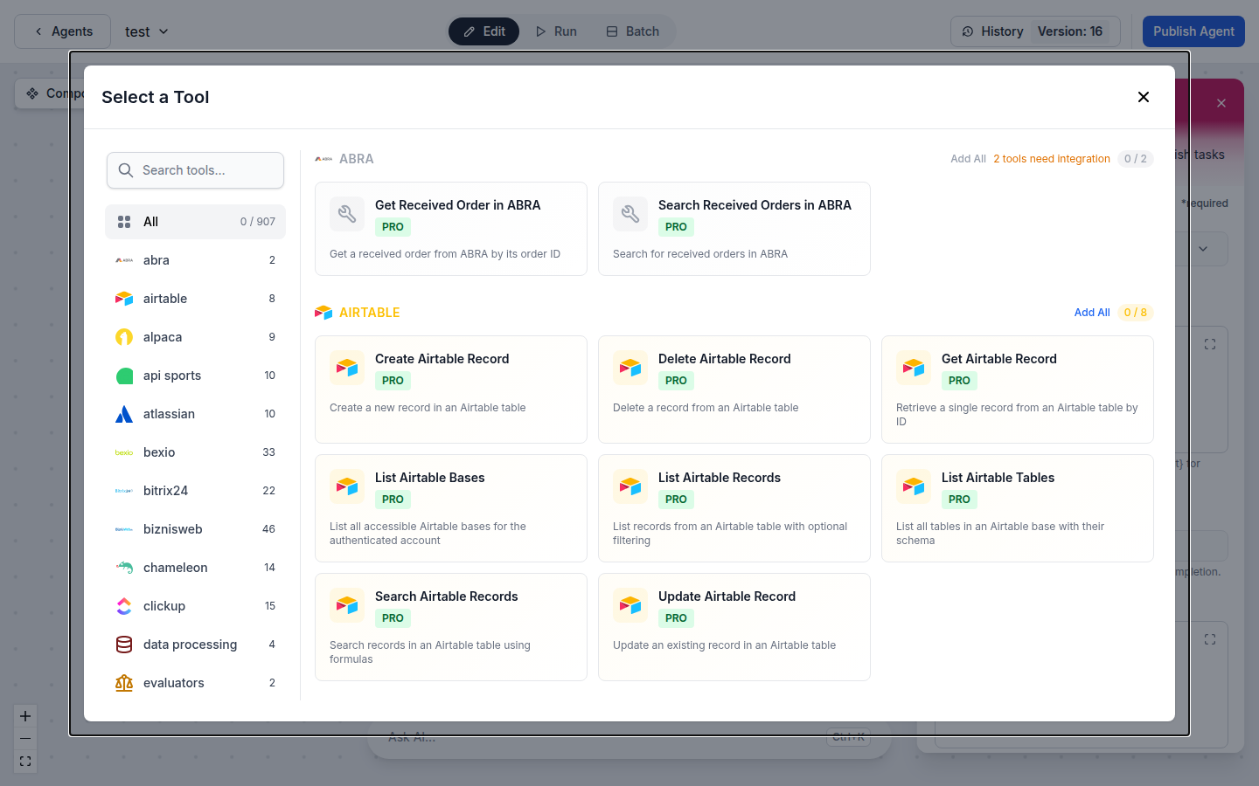Click the zoom-in plus control at bottom left
Viewport: 1259px width, 786px height.
pos(24,715)
